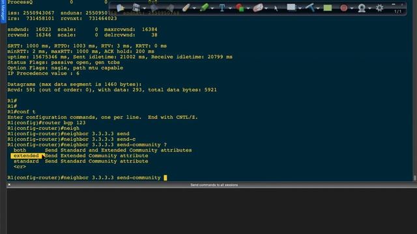This screenshot has height=234, width=417.
Task: Click 'Send Extended Community attribute' description
Action: coord(96,156)
